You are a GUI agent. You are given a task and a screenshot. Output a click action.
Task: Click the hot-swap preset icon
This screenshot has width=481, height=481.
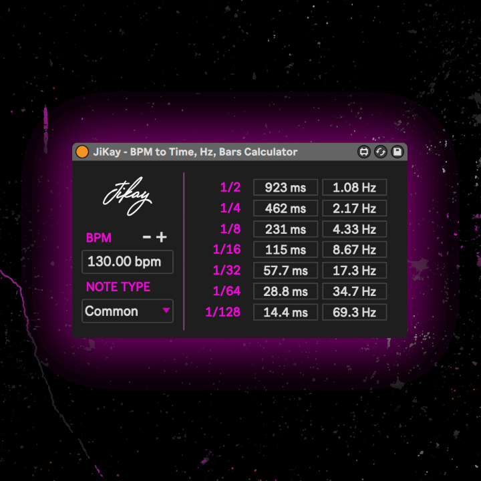[381, 152]
